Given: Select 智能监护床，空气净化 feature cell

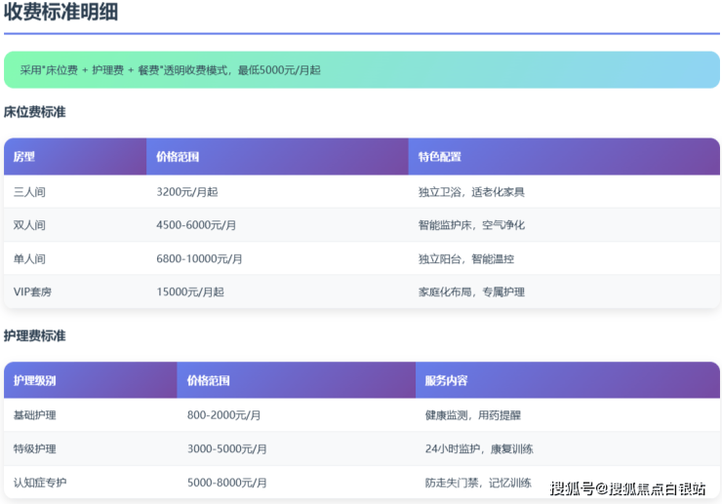Looking at the screenshot, I should [471, 225].
